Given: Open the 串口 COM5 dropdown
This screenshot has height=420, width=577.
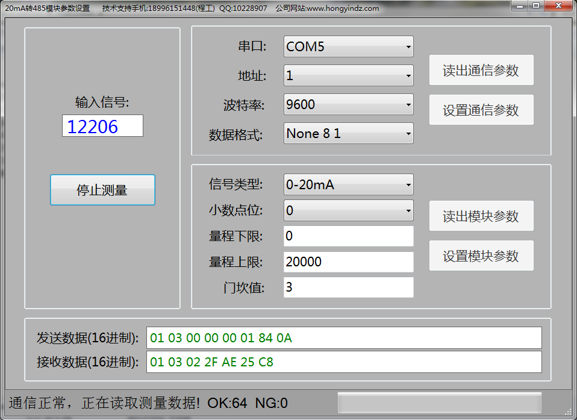Looking at the screenshot, I should (348, 46).
